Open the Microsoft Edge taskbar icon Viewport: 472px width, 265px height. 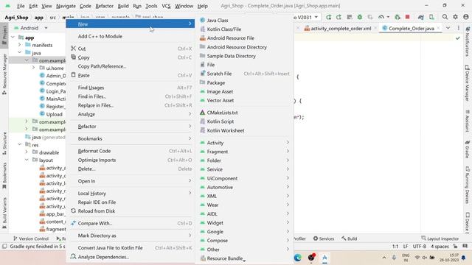point(297,258)
